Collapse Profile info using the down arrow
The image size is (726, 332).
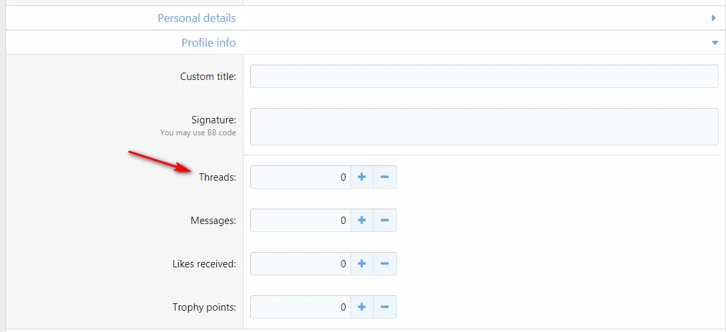(x=714, y=43)
